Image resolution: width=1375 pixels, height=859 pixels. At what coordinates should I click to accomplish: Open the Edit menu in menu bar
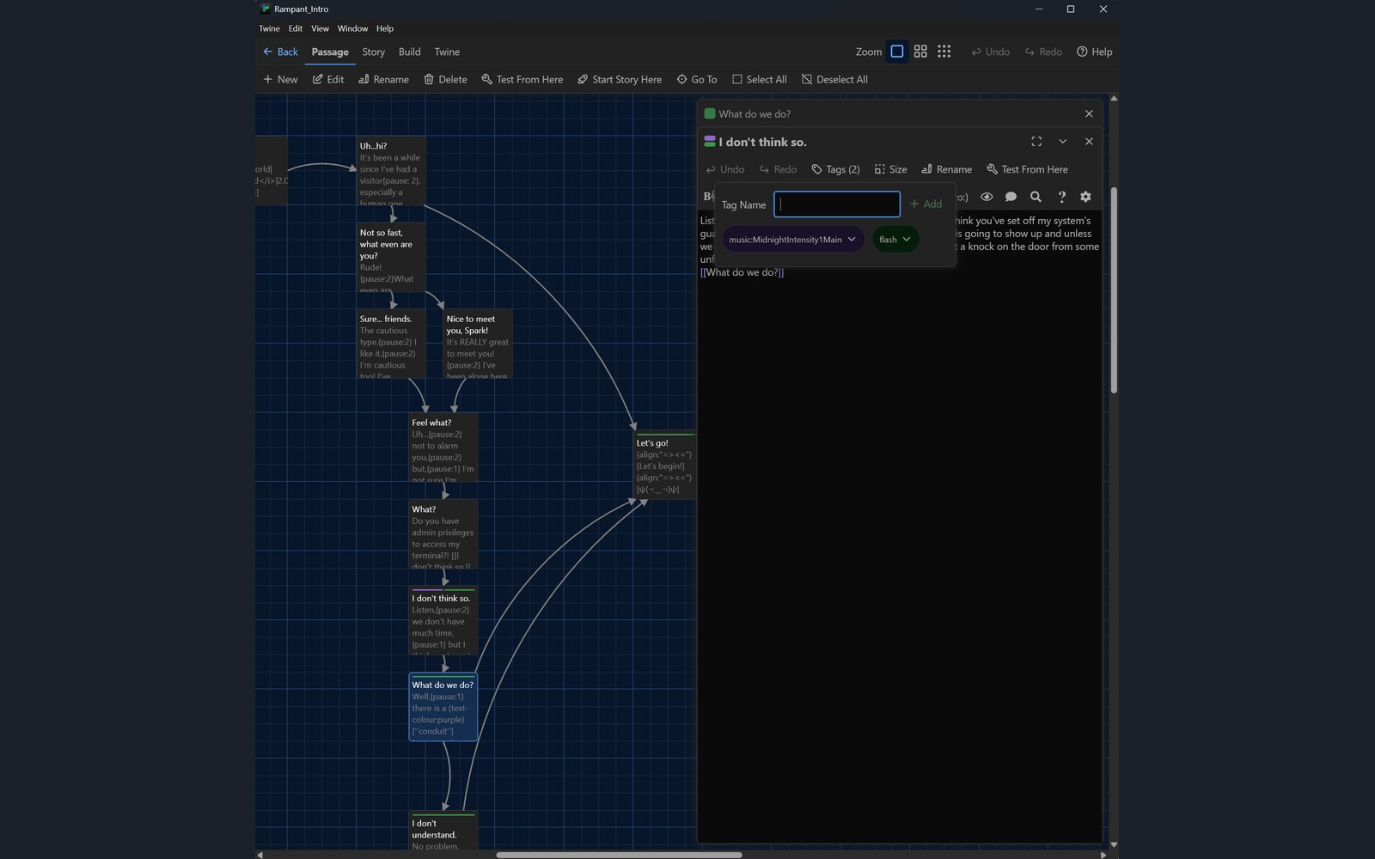point(295,28)
